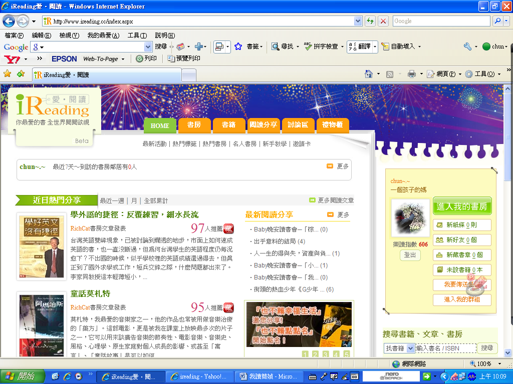
Task: Open the address bar URL dropdown
Action: pyautogui.click(x=358, y=21)
